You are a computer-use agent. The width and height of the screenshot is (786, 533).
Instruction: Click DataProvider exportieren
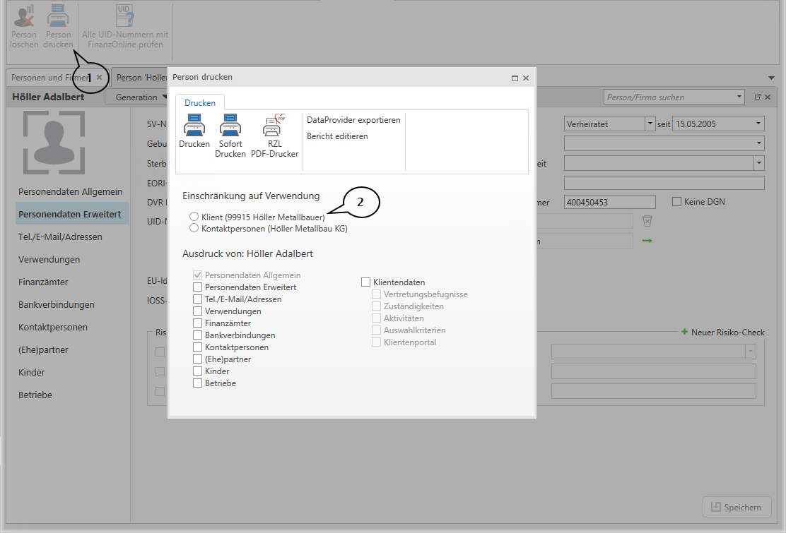(353, 120)
